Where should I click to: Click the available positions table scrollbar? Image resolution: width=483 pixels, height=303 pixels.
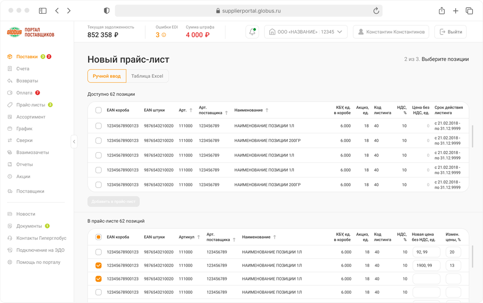(x=473, y=136)
